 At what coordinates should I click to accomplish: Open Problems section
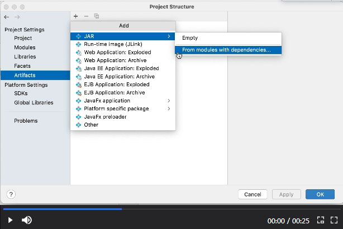pyautogui.click(x=26, y=121)
